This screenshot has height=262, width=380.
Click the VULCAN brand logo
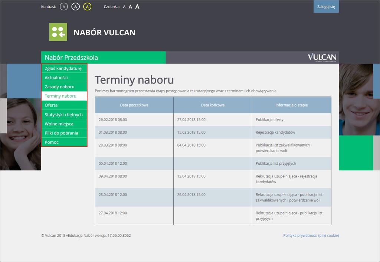(322, 58)
